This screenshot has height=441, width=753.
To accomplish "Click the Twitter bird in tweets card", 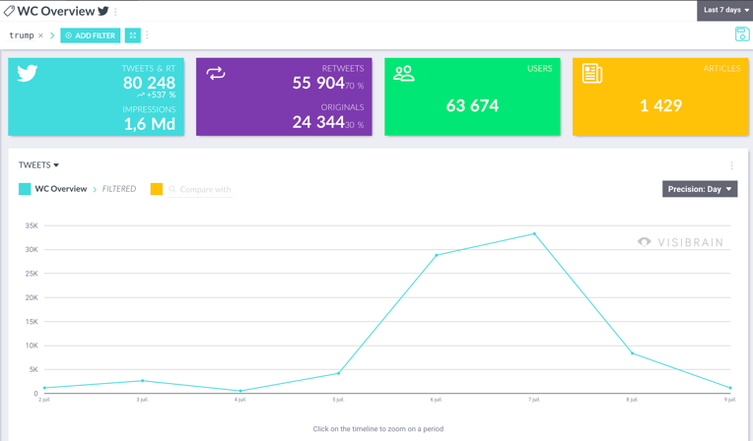I will click(x=27, y=74).
